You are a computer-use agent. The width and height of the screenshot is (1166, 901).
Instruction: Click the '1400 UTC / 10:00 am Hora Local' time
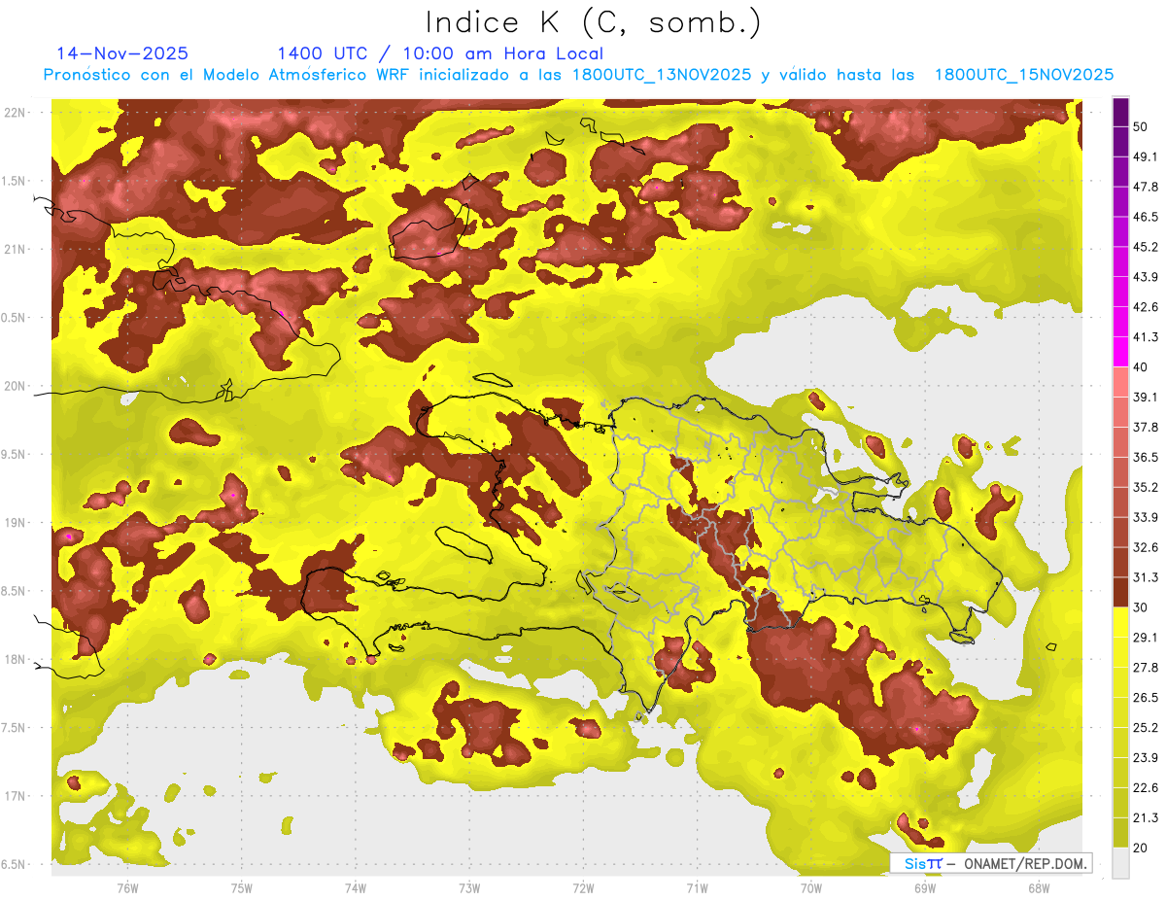(440, 53)
